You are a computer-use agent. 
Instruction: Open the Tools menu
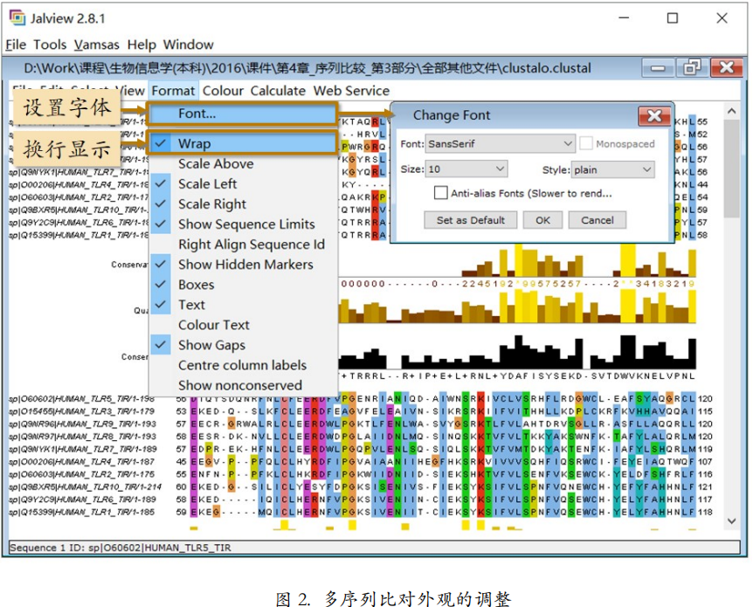pyautogui.click(x=50, y=45)
